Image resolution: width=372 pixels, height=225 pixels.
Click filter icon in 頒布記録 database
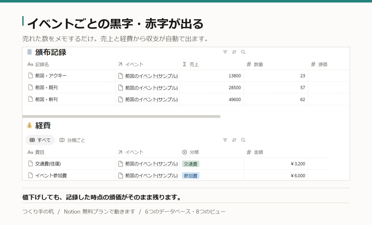[225, 52]
